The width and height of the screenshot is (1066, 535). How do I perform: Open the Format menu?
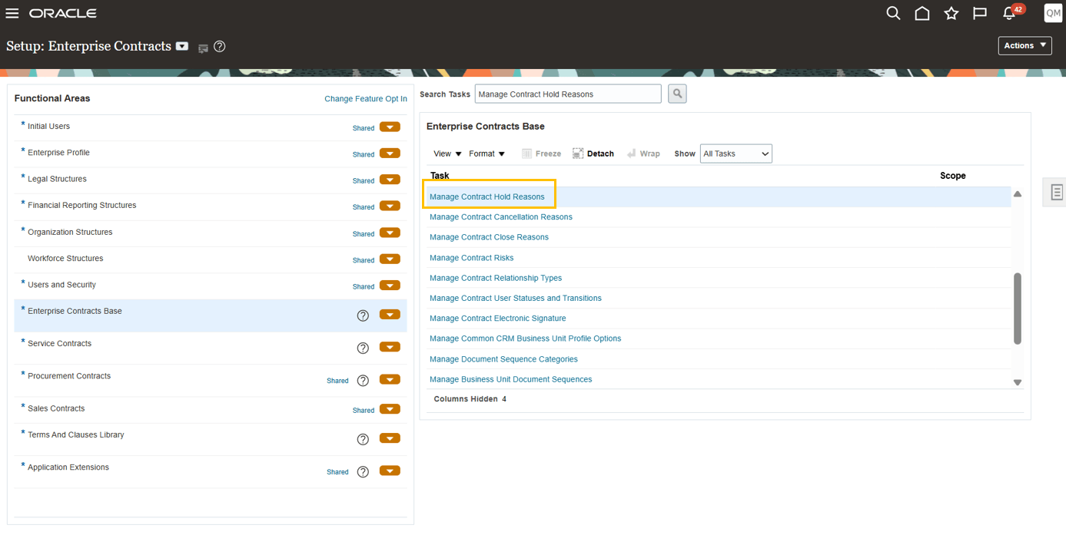487,153
